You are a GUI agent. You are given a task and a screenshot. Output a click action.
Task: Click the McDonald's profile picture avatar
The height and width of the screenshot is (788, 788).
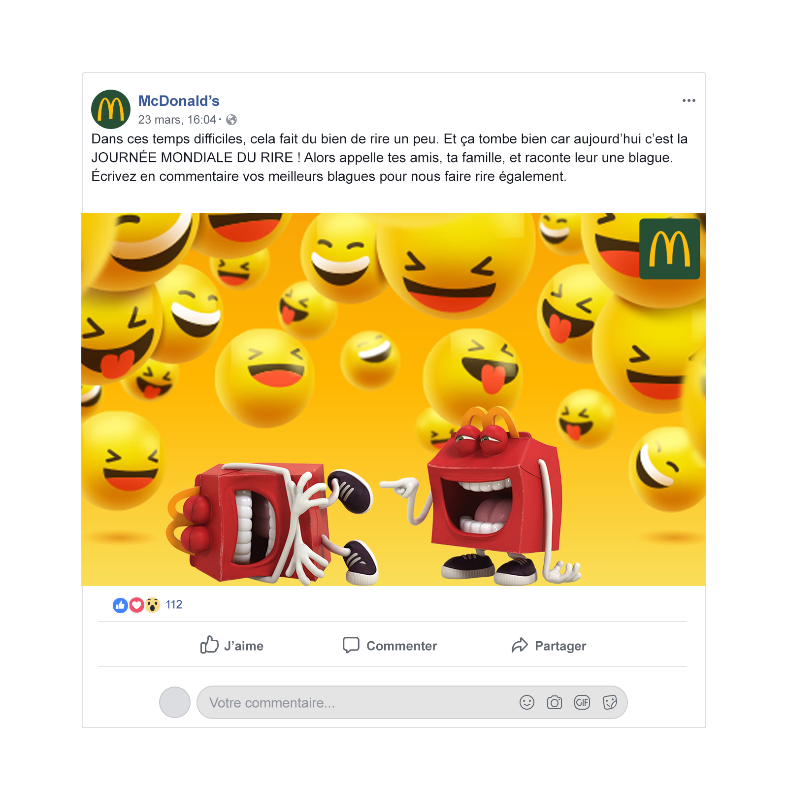111,109
